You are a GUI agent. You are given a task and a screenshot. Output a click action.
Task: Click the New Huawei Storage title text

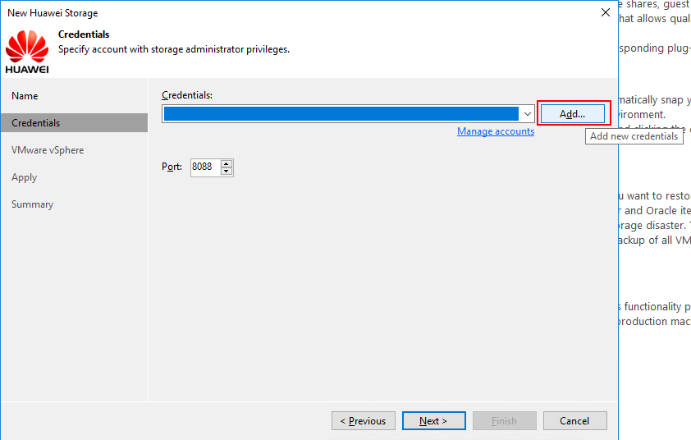pos(53,13)
